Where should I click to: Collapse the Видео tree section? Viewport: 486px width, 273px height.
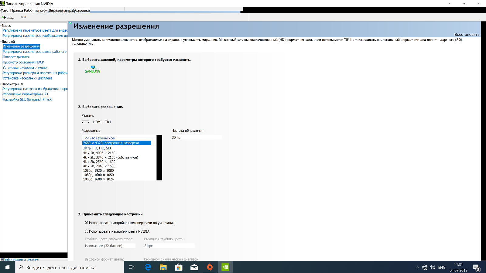[x=1, y=26]
